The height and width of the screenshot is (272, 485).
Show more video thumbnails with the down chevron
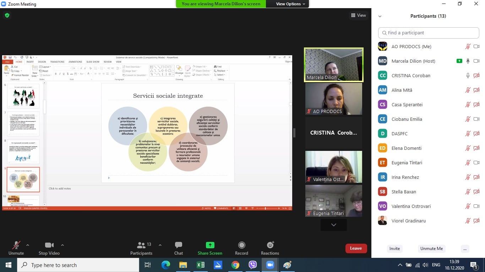pyautogui.click(x=333, y=225)
